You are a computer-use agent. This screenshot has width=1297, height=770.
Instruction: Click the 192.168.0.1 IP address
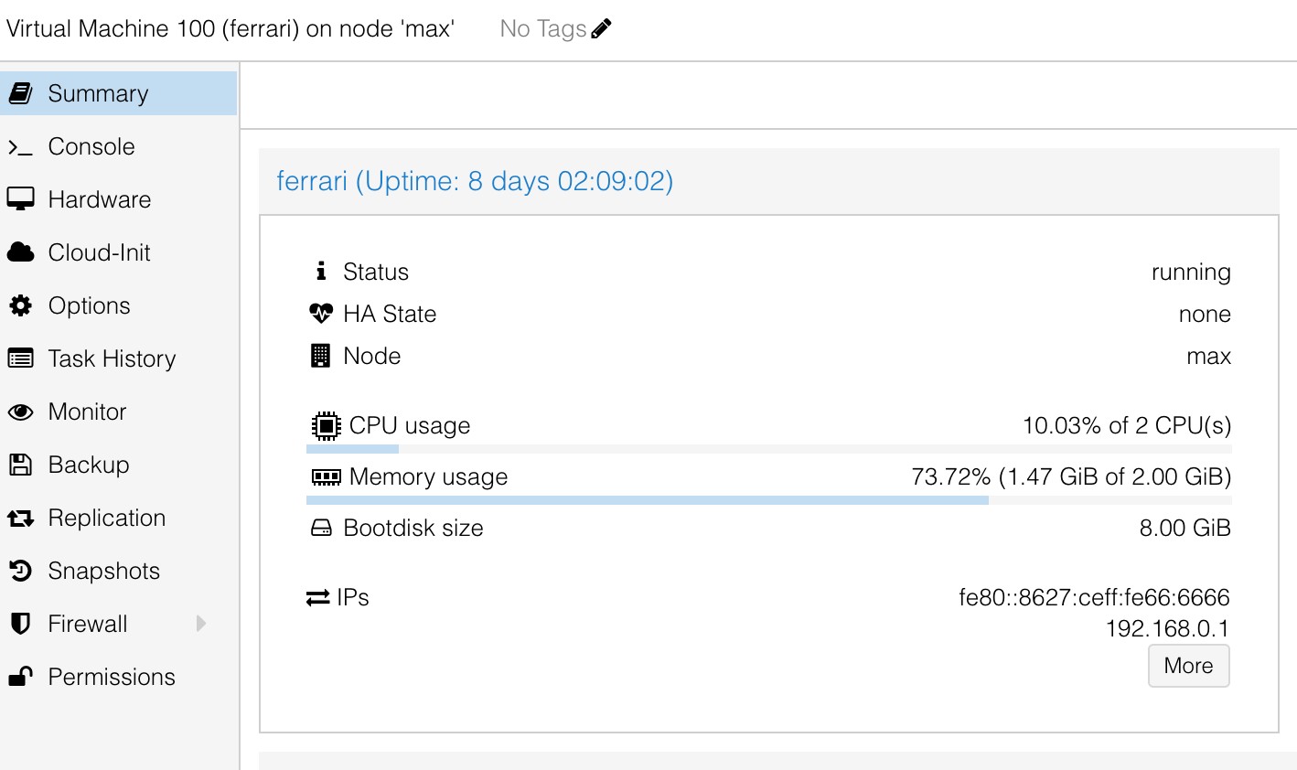click(x=1167, y=628)
